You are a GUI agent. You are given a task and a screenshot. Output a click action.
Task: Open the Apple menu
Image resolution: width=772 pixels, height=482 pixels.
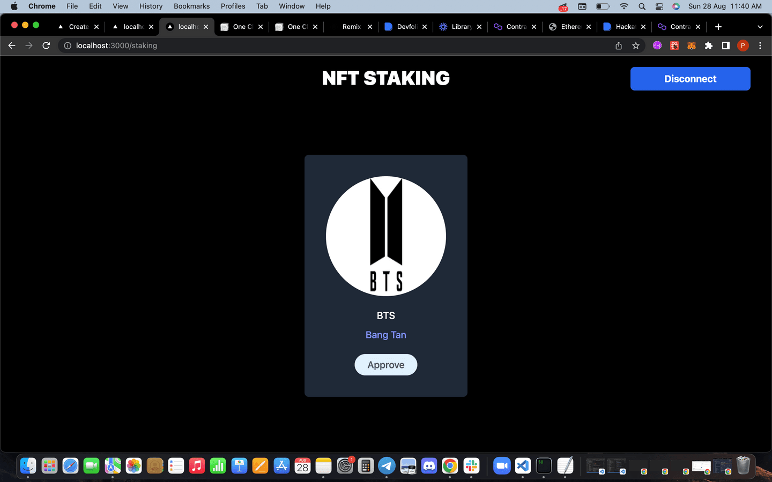point(14,6)
